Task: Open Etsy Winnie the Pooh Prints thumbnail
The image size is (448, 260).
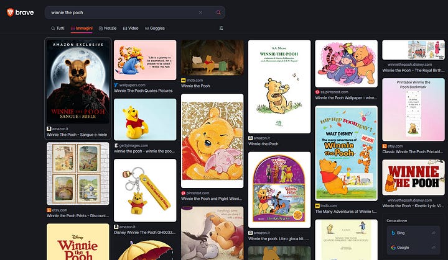Action: click(78, 174)
